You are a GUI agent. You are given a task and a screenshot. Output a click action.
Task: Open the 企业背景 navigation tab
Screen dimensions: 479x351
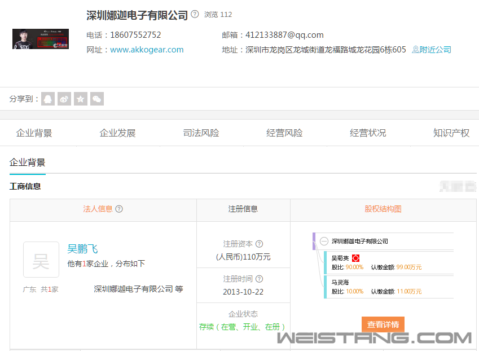(x=34, y=133)
